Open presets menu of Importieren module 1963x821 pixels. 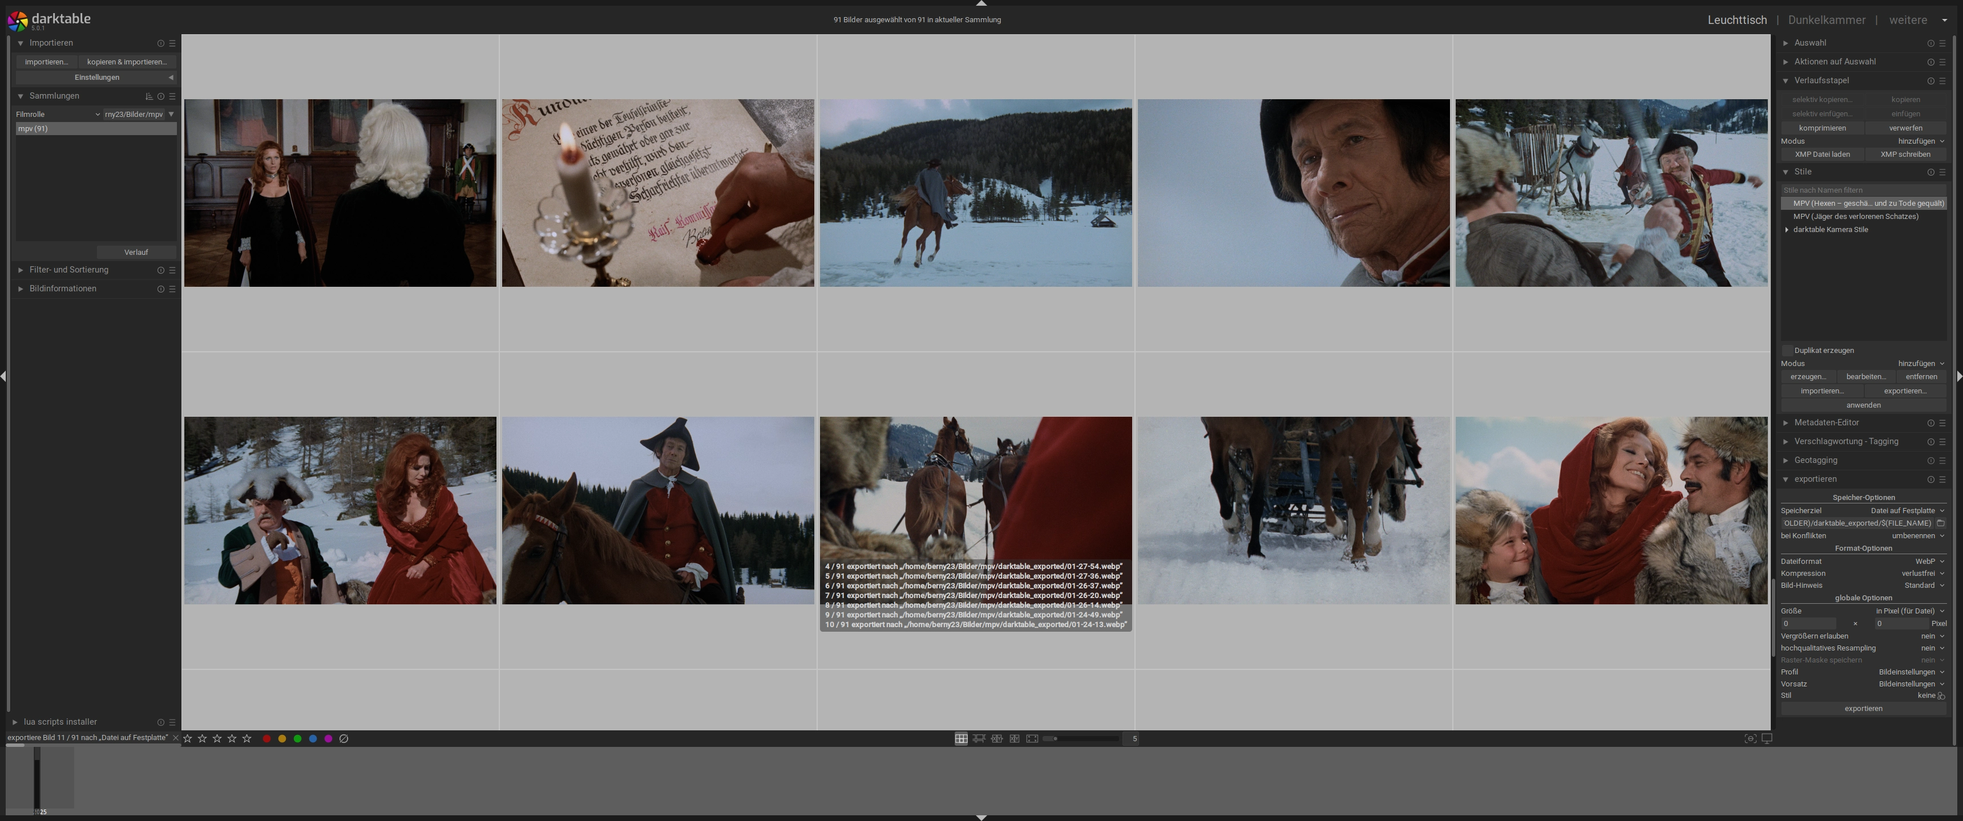(x=172, y=43)
